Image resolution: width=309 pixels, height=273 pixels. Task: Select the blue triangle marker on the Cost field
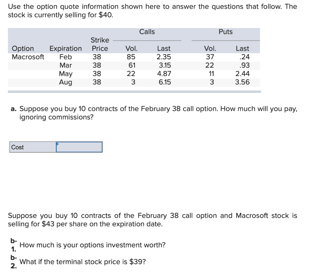(x=57, y=144)
